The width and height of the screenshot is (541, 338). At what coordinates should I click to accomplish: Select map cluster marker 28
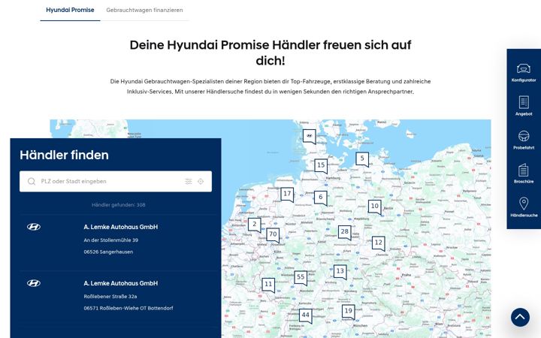(344, 232)
